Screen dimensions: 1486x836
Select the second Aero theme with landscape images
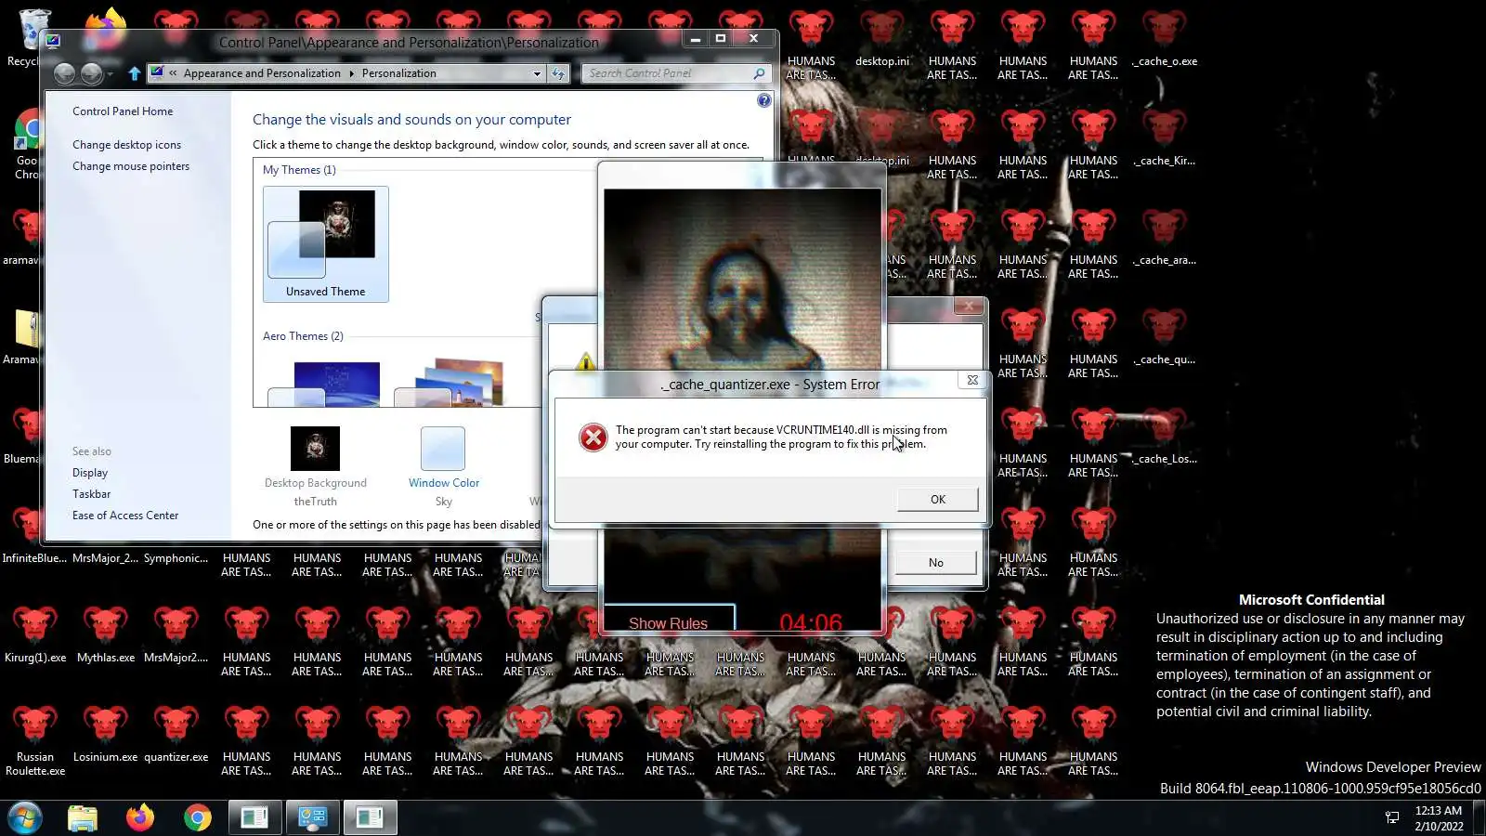(x=450, y=384)
